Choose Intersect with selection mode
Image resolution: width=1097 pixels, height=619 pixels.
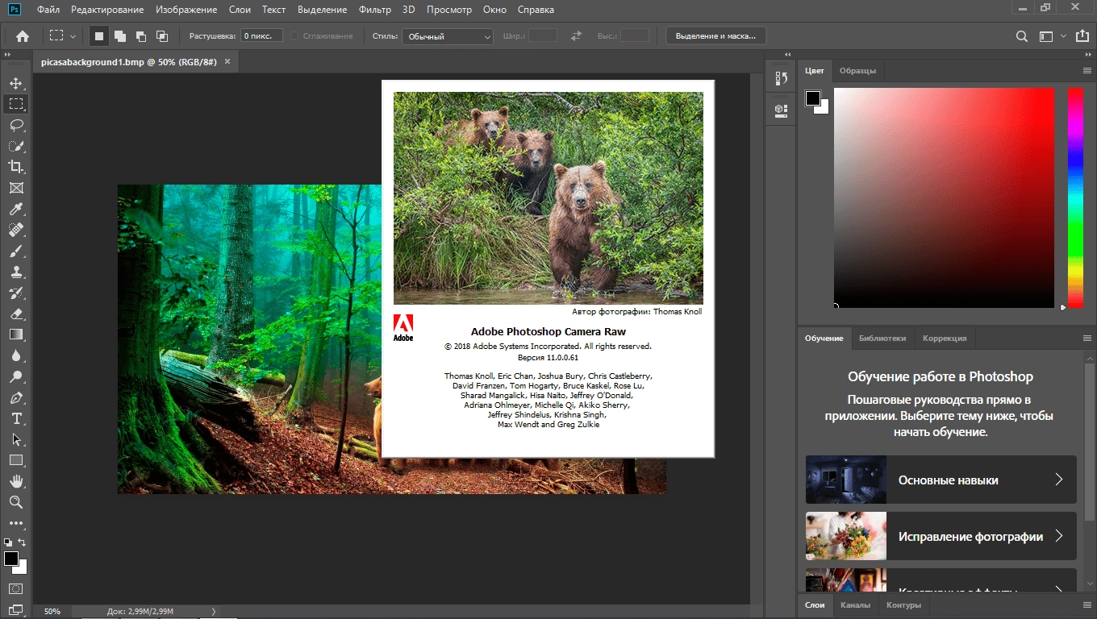161,36
